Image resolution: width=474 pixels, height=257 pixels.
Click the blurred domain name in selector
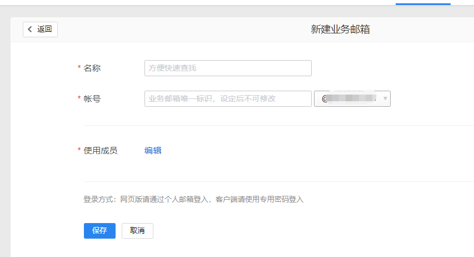point(351,98)
